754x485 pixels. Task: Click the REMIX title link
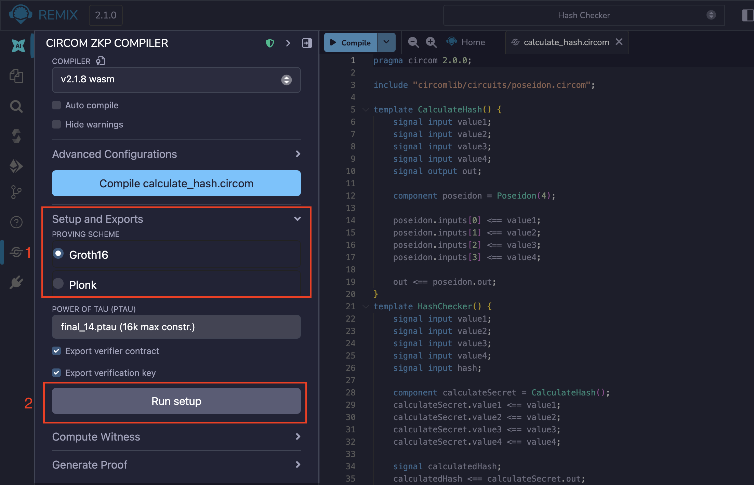click(58, 15)
